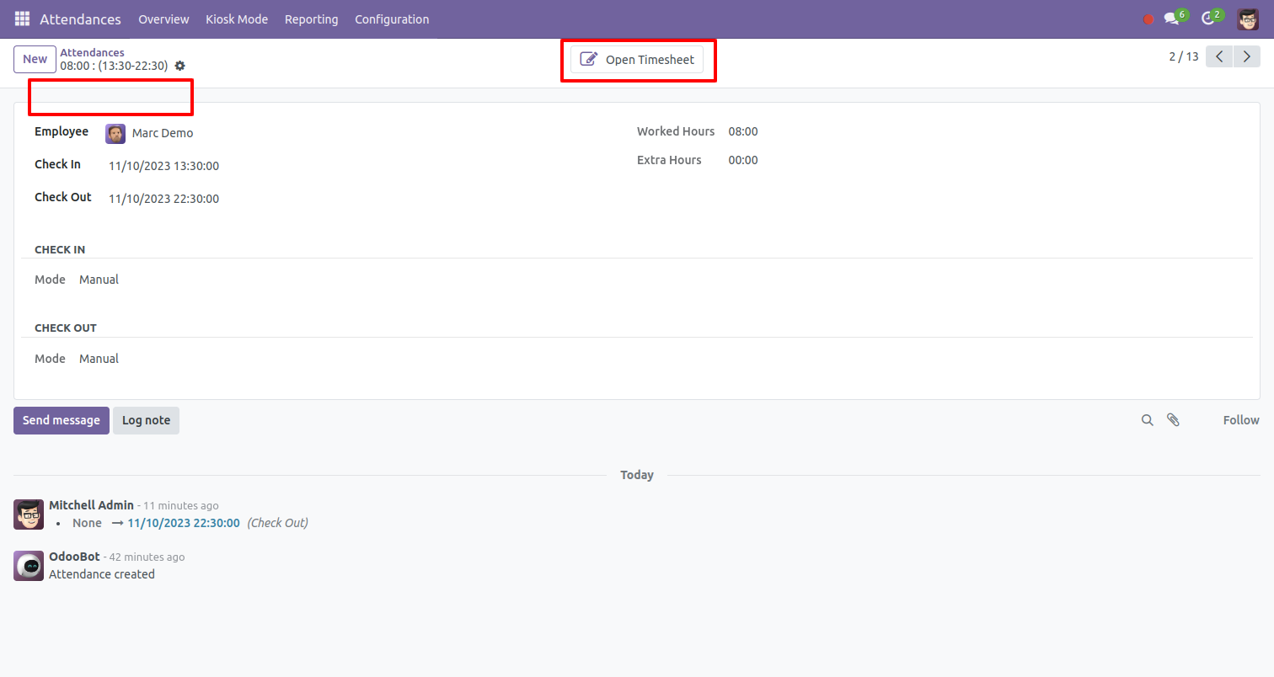Click the OdooBot author name
This screenshot has height=677, width=1274.
(x=74, y=557)
